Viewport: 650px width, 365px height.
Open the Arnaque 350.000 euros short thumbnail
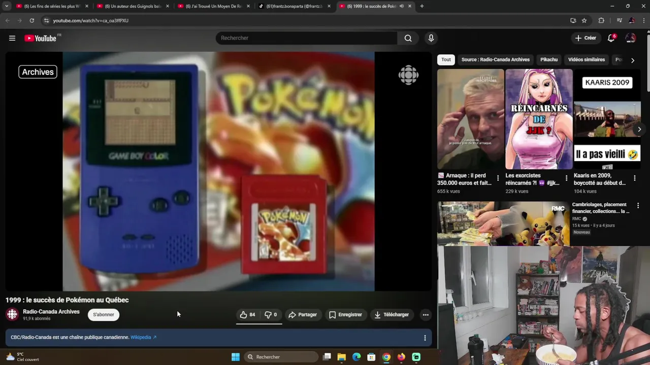click(471, 119)
